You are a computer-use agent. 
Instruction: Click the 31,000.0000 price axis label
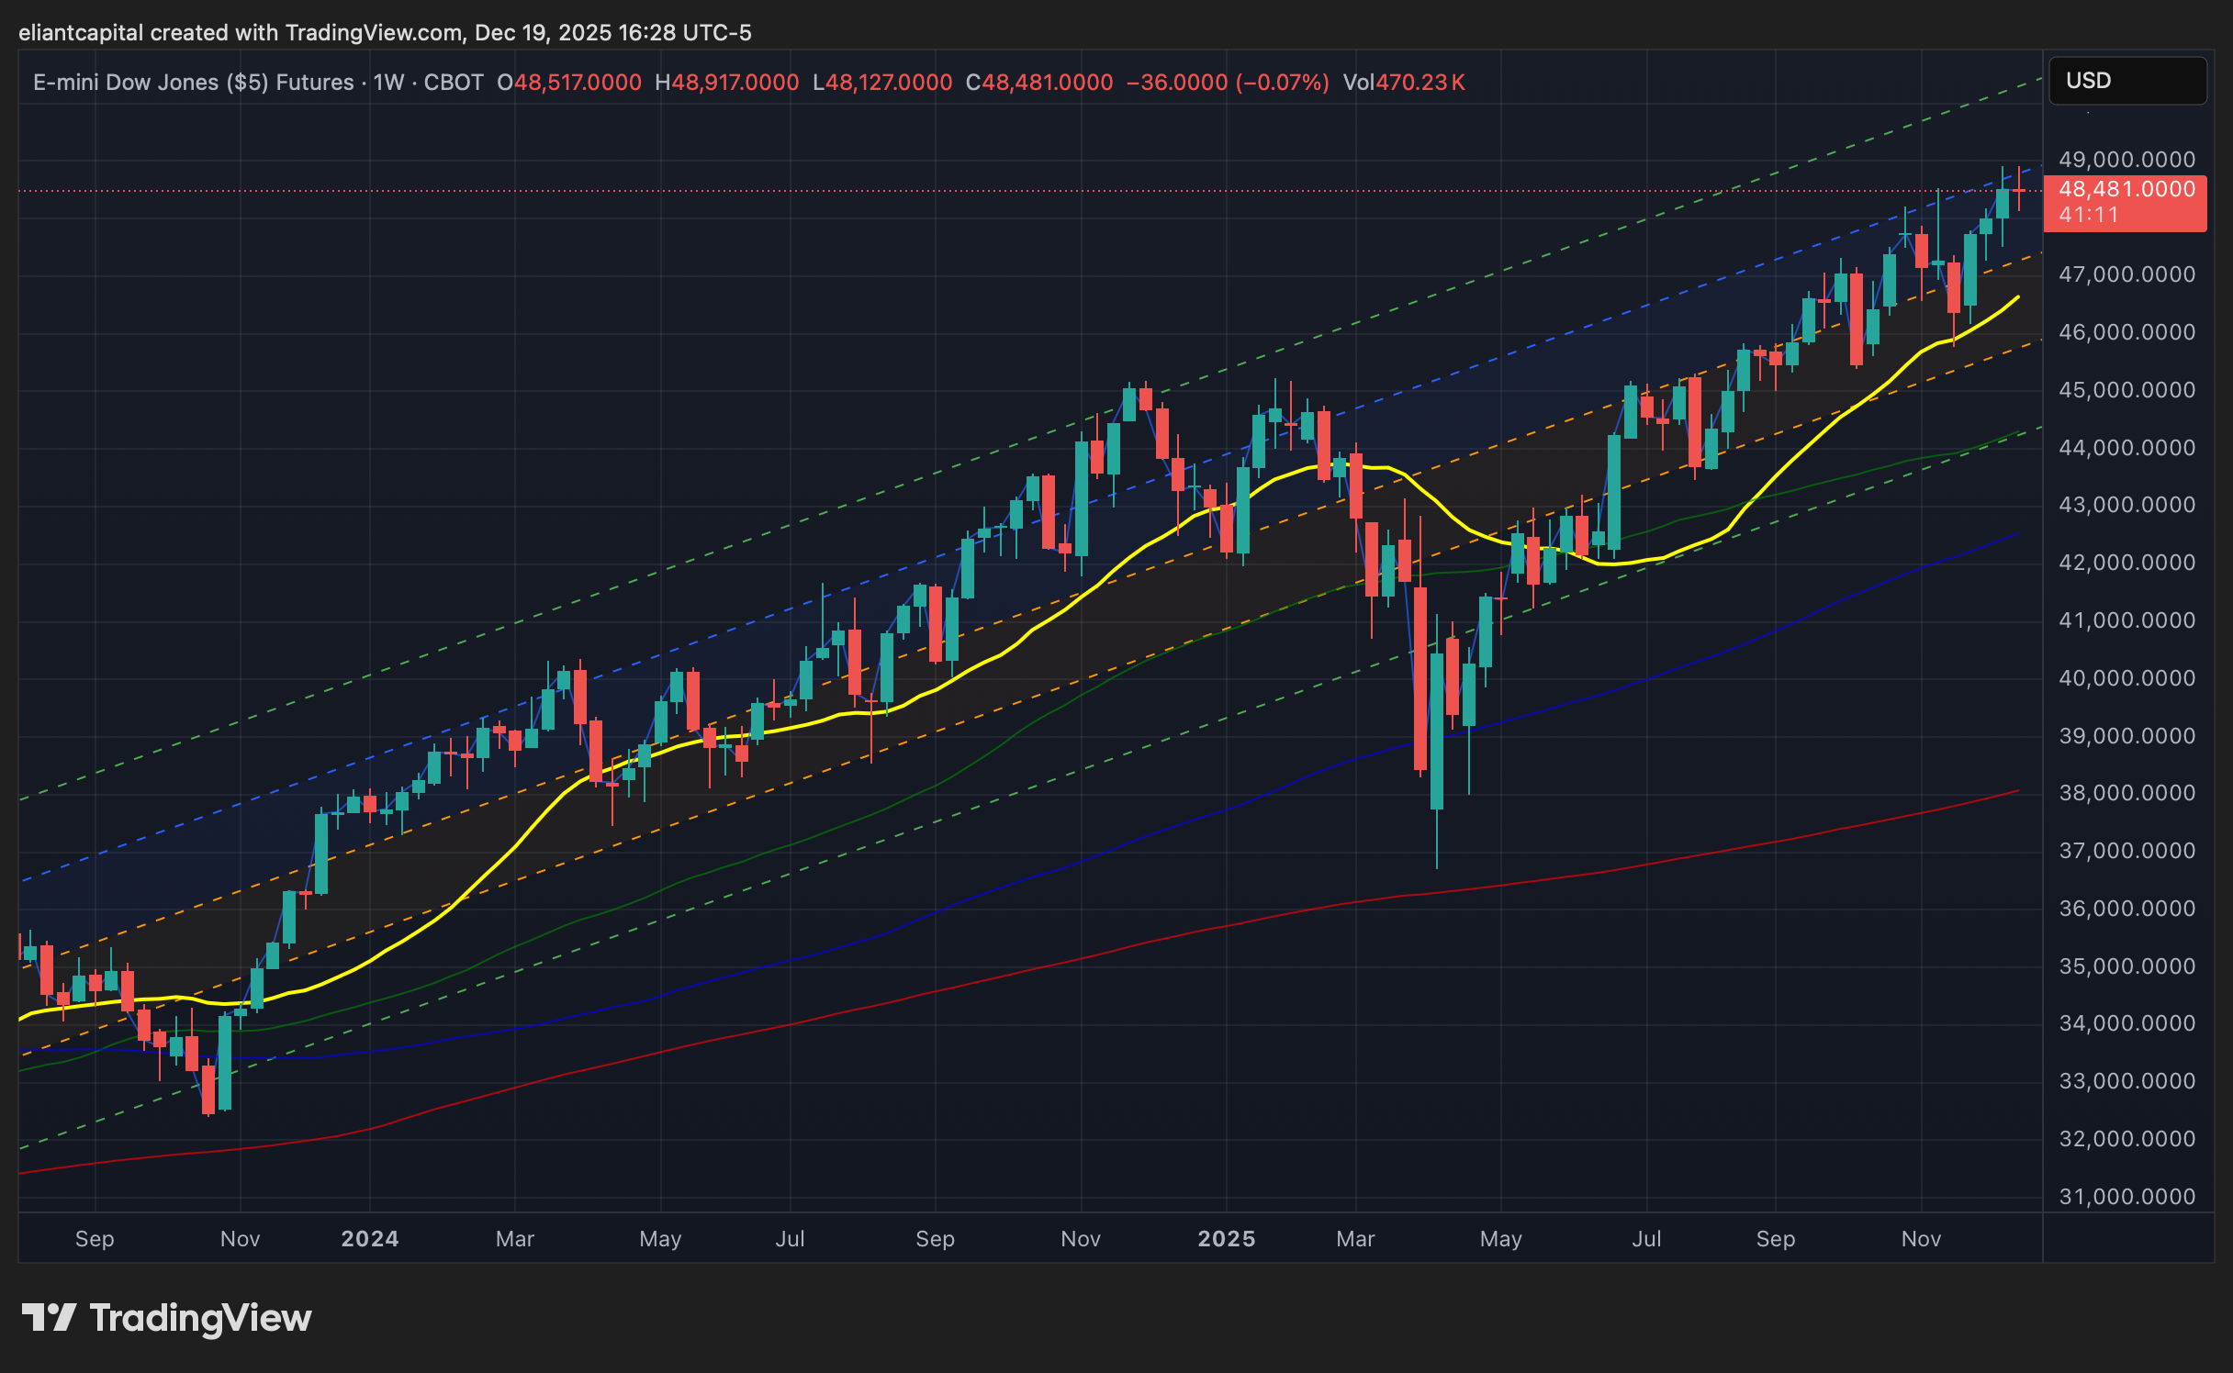click(x=2126, y=1197)
